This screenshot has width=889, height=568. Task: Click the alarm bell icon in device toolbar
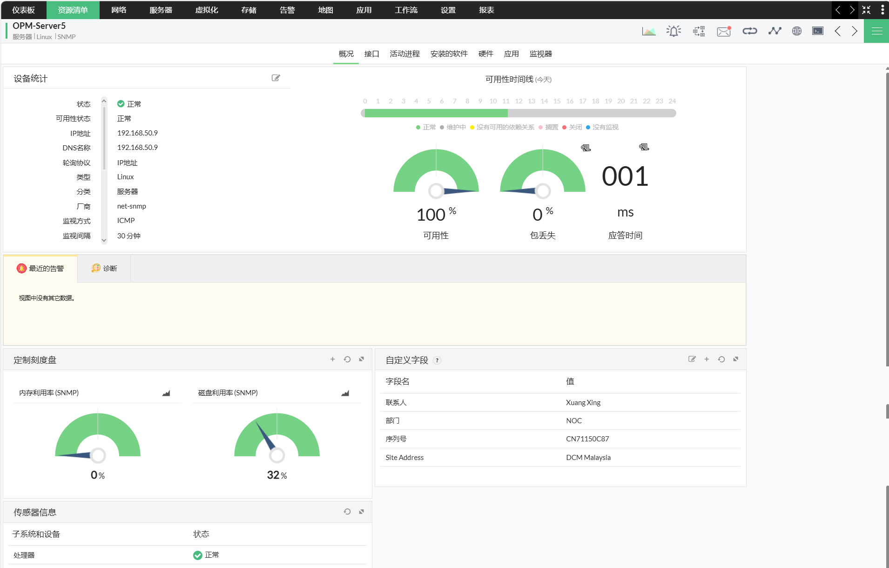click(x=673, y=31)
